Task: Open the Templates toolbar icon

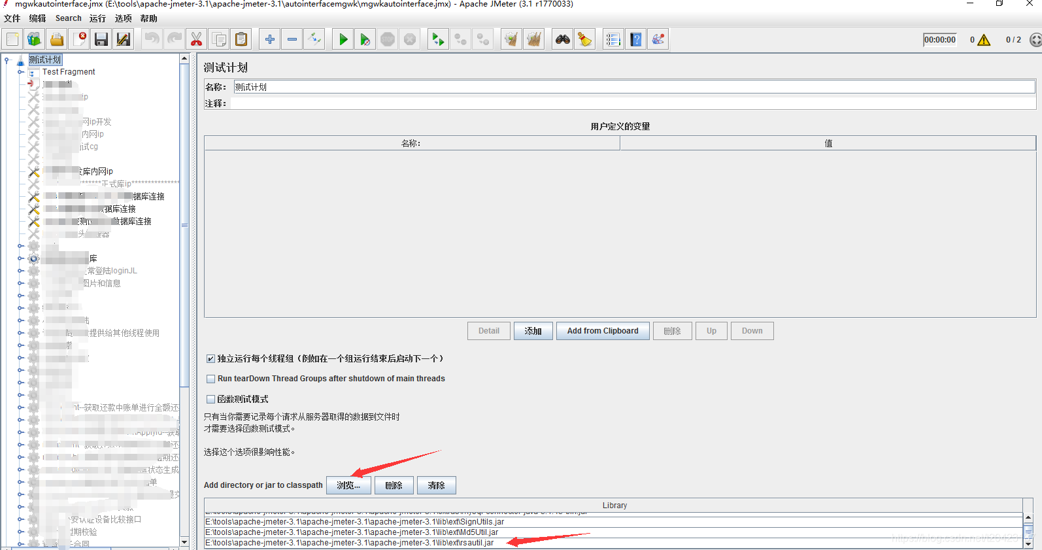Action: pyautogui.click(x=34, y=39)
